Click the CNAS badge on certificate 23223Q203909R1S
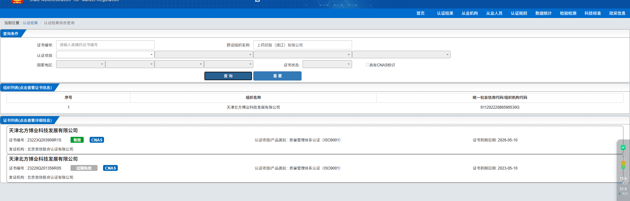 click(x=97, y=140)
